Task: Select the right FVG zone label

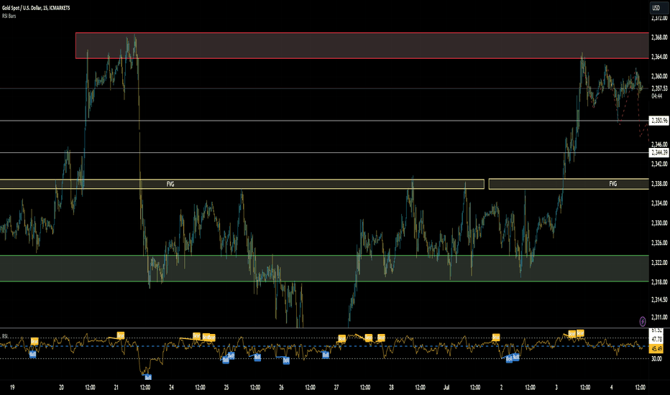Action: point(612,184)
